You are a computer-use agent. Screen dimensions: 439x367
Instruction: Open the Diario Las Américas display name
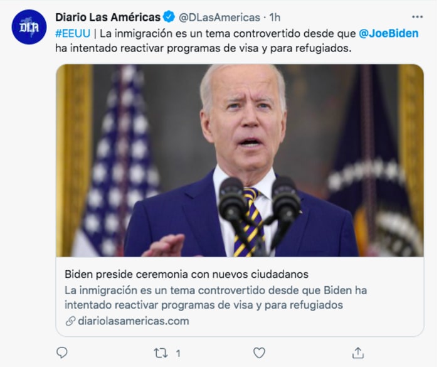coord(108,17)
